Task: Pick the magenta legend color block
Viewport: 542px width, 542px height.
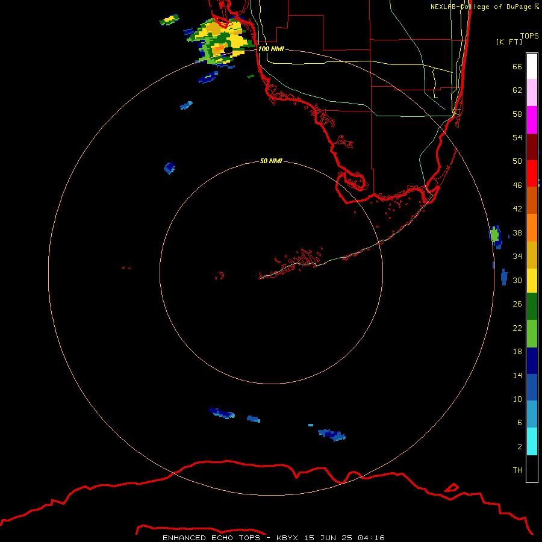Action: click(x=532, y=120)
